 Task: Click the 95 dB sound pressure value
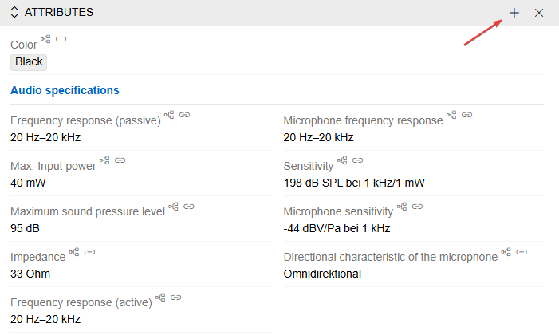tap(25, 228)
